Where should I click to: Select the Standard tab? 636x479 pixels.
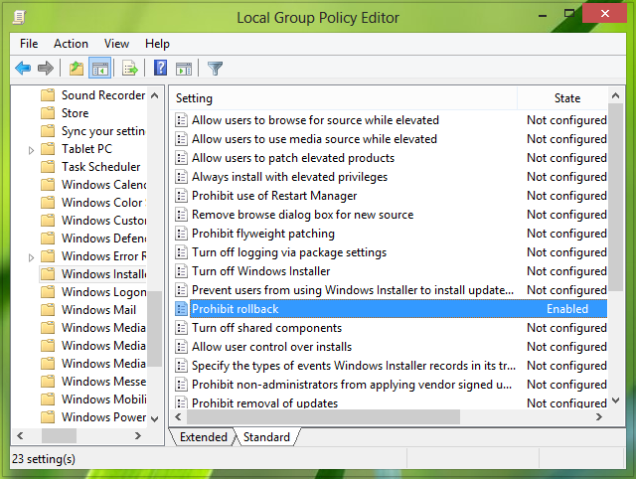(266, 437)
